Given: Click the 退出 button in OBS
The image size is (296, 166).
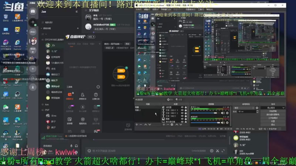Looking at the screenshot, I should [273, 125].
